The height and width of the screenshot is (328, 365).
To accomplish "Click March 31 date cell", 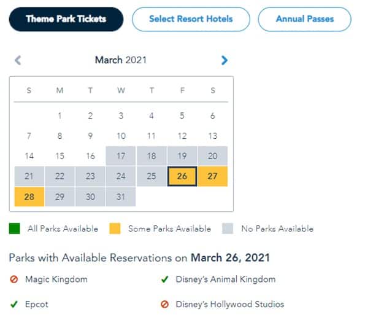I will click(x=121, y=197).
